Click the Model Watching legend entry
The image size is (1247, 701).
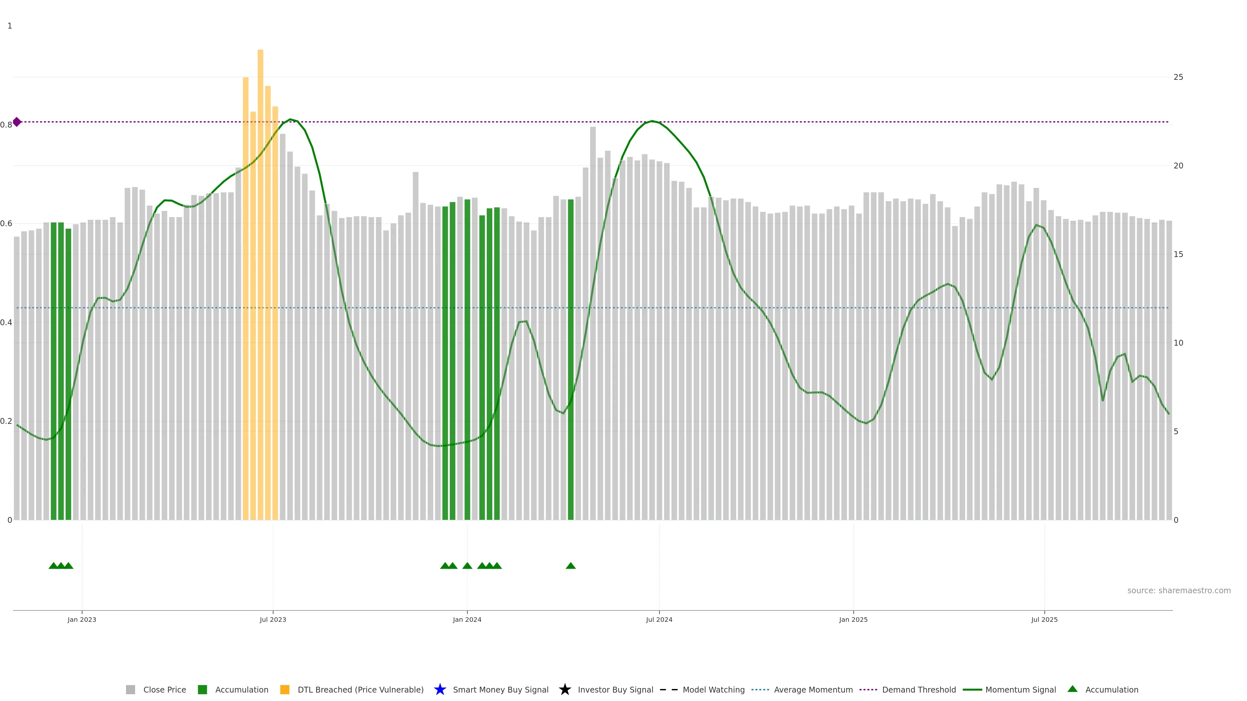(713, 689)
